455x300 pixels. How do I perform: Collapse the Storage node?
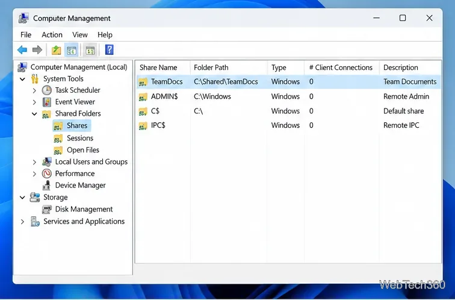click(22, 198)
